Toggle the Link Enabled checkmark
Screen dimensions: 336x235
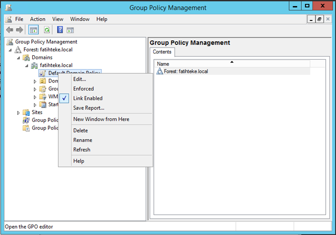(x=64, y=98)
